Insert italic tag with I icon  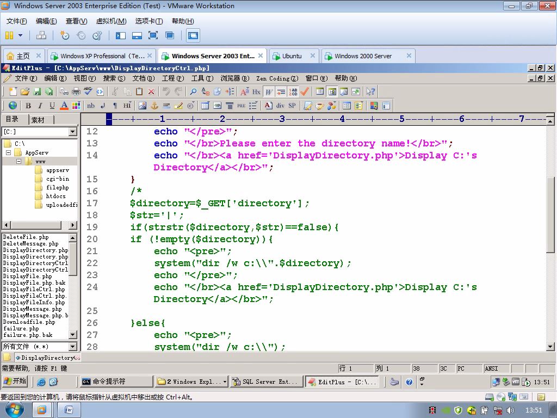point(40,106)
